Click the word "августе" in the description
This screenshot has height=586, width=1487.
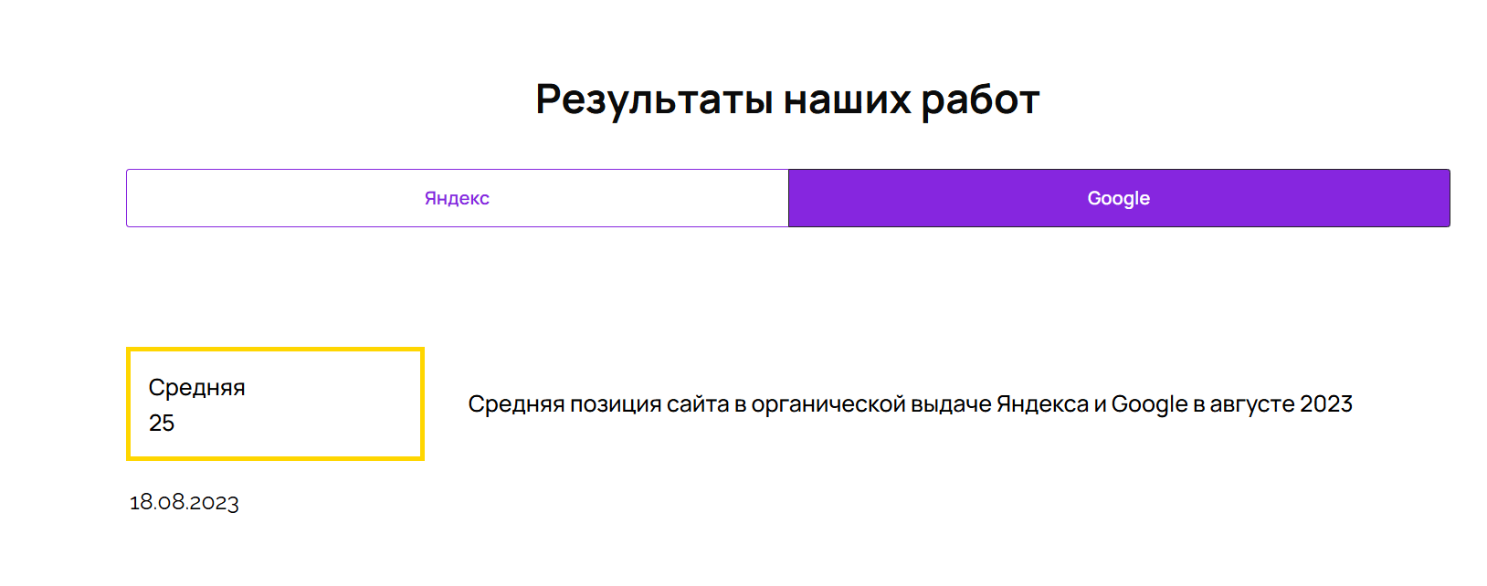pyautogui.click(x=1251, y=404)
